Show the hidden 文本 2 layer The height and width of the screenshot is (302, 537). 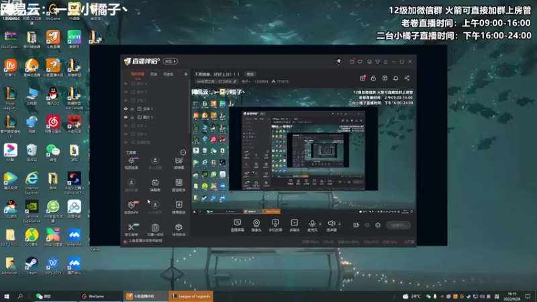point(126,125)
